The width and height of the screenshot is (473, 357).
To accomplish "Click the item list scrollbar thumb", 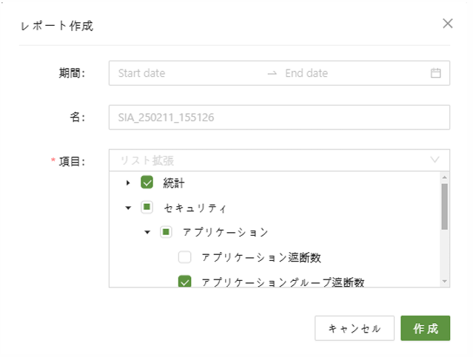I will 444,206.
